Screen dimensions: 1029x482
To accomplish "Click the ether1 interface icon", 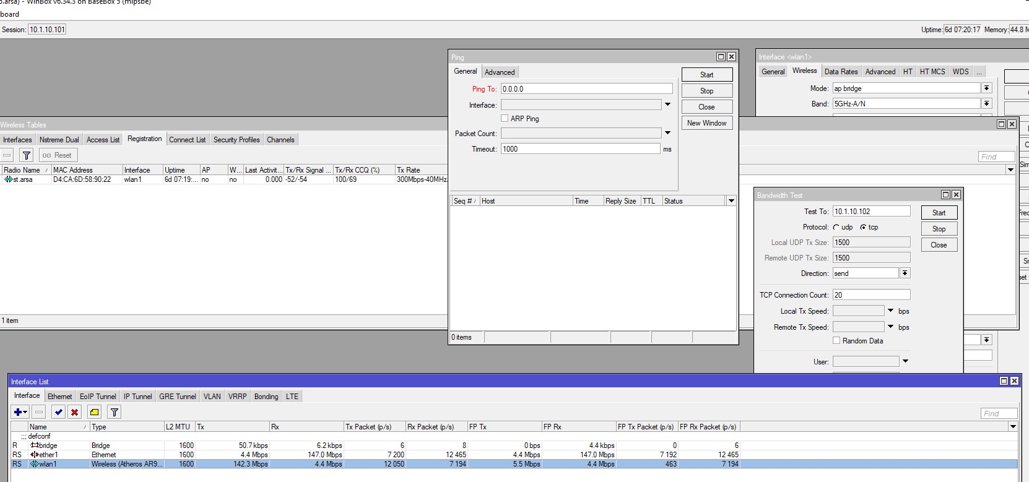I will 35,455.
